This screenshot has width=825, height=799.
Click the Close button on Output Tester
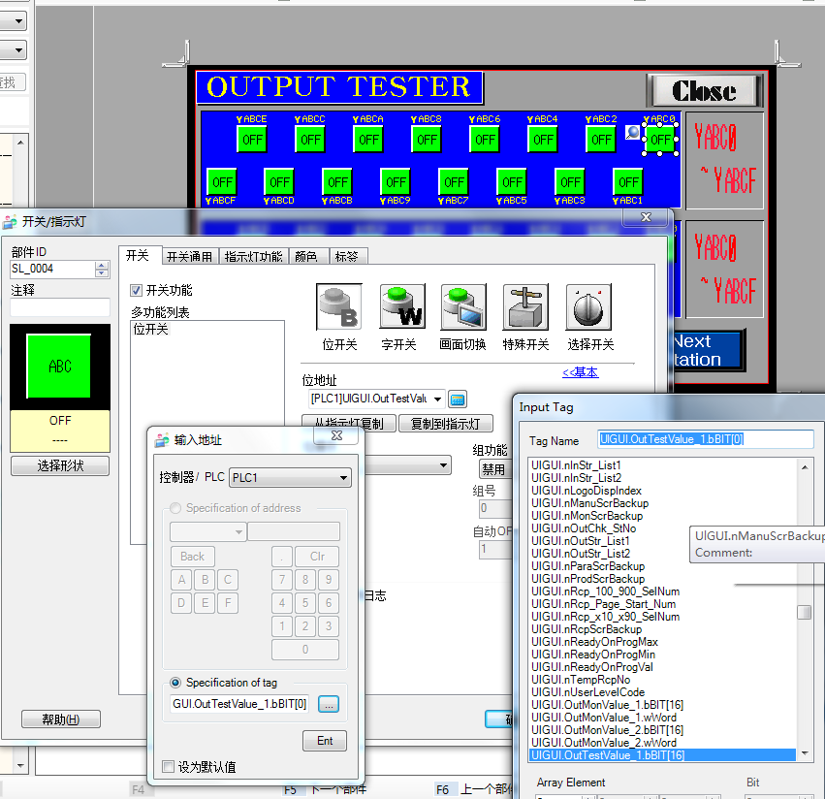click(x=705, y=91)
